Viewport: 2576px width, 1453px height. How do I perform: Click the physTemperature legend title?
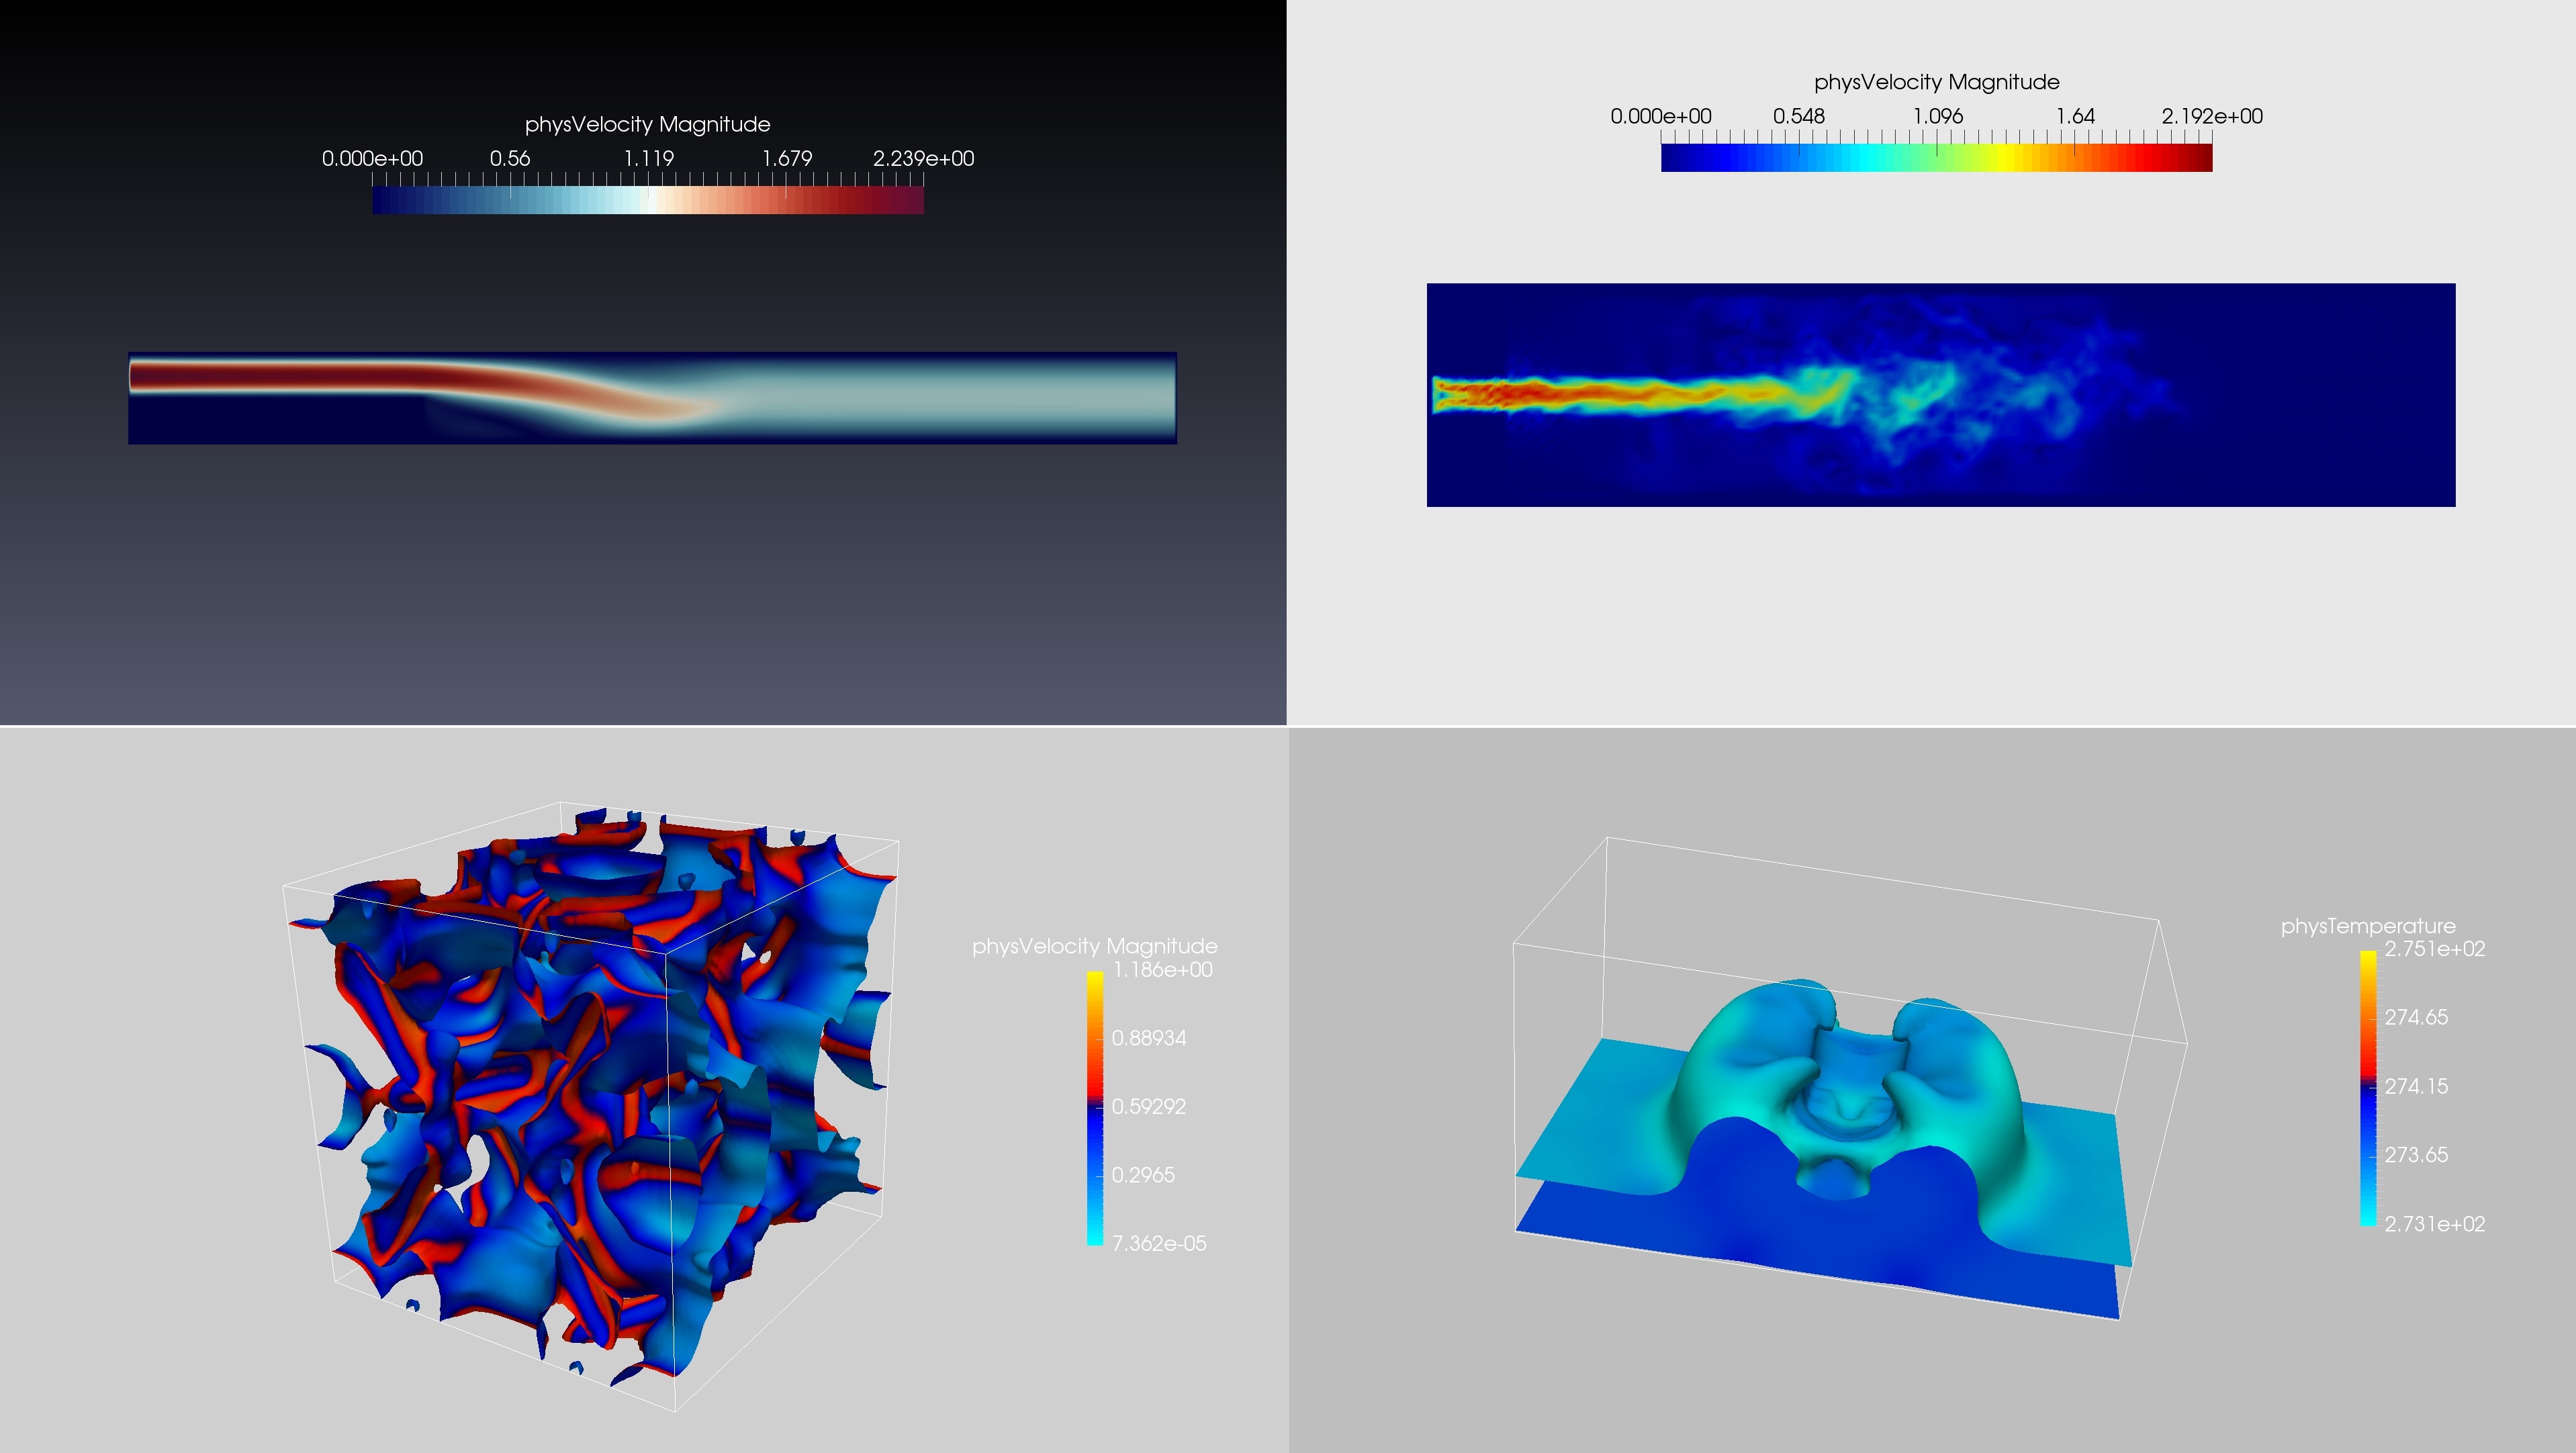point(2368,926)
